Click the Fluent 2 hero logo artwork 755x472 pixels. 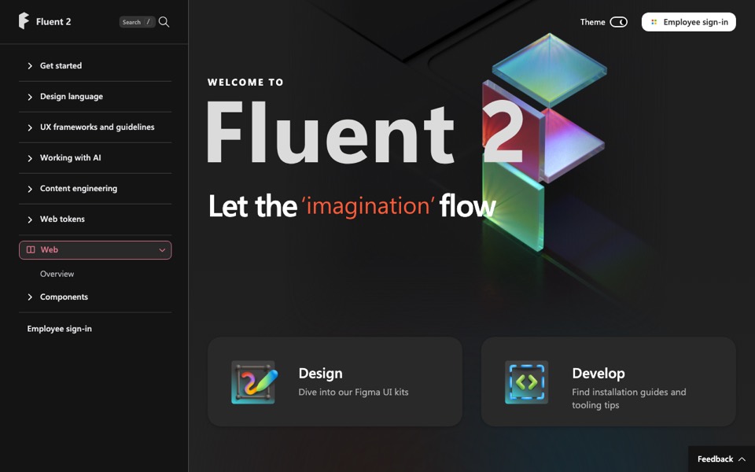coord(544,142)
